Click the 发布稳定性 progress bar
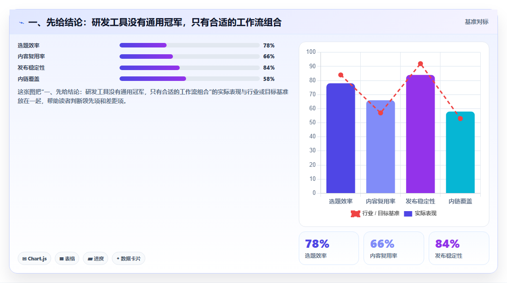Screen dimensions: 507x283 point(190,68)
